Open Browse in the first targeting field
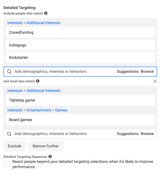 pos(147,72)
